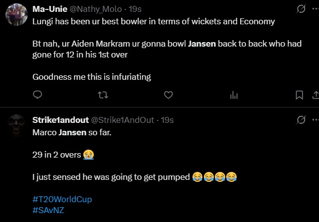This screenshot has height=222, width=319.
Task: Open the #T20WorldCup hashtag
Action: 62,199
